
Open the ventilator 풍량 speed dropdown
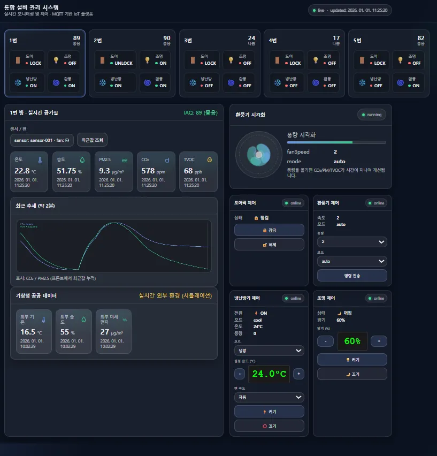pyautogui.click(x=351, y=242)
